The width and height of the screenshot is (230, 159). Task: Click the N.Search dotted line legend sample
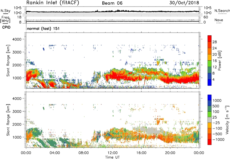pyautogui.click(x=223, y=14)
